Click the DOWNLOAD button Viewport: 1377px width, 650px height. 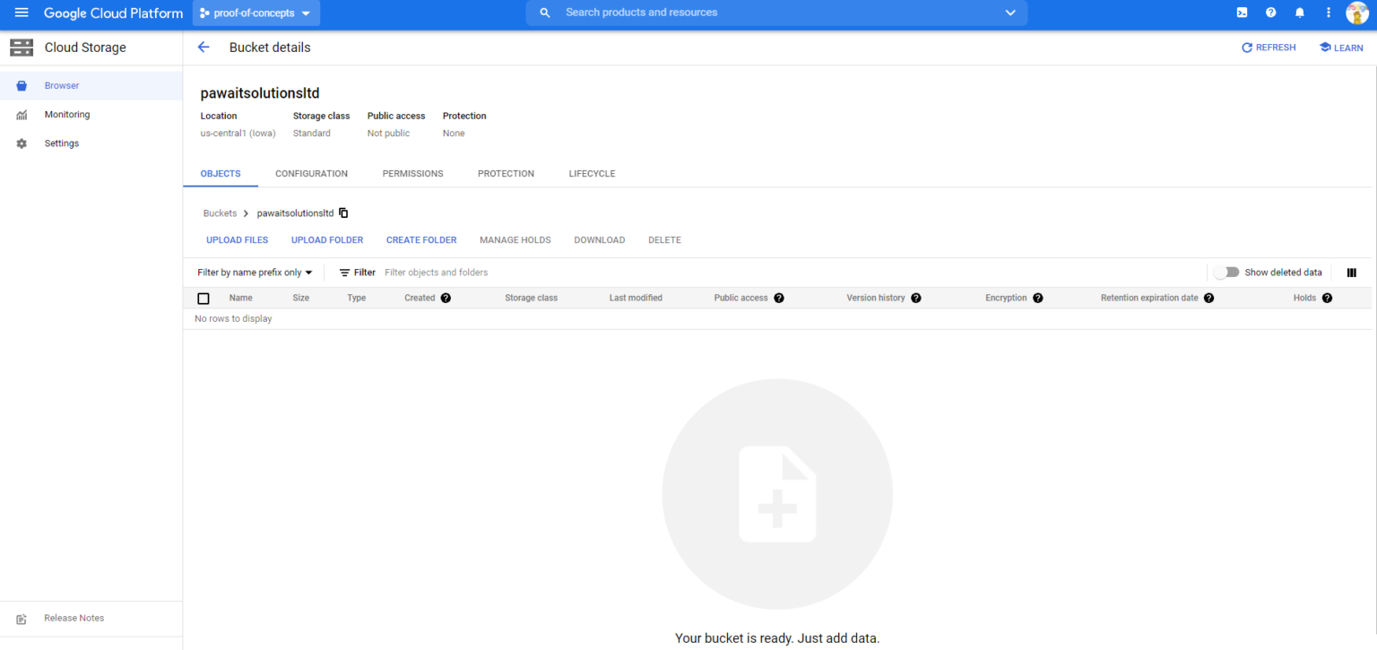click(x=600, y=240)
